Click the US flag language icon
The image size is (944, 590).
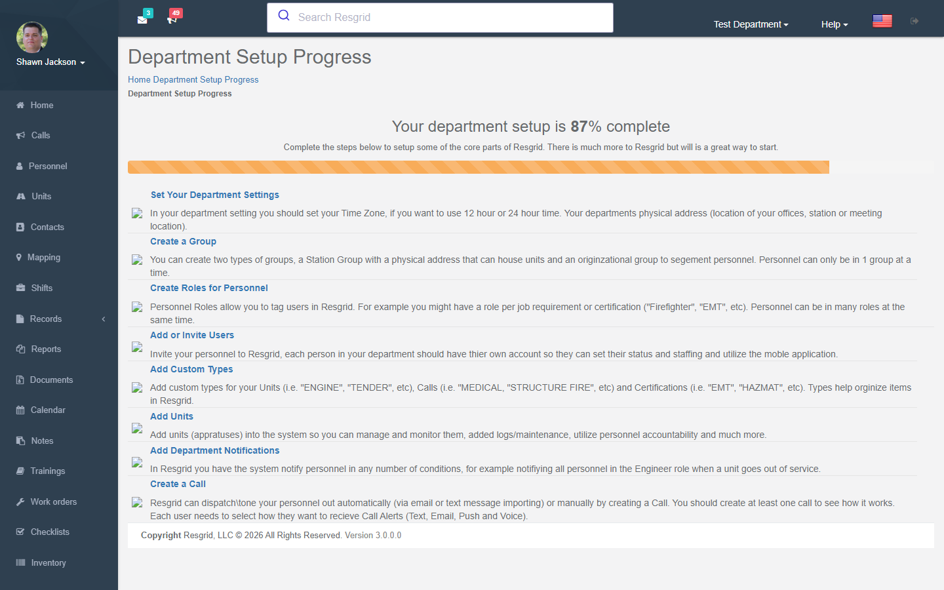point(882,21)
